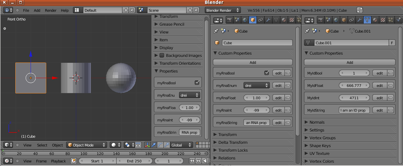Screen dimensions: 403x166
Task: Open Object Mode dropdown
Action: (x=86, y=145)
